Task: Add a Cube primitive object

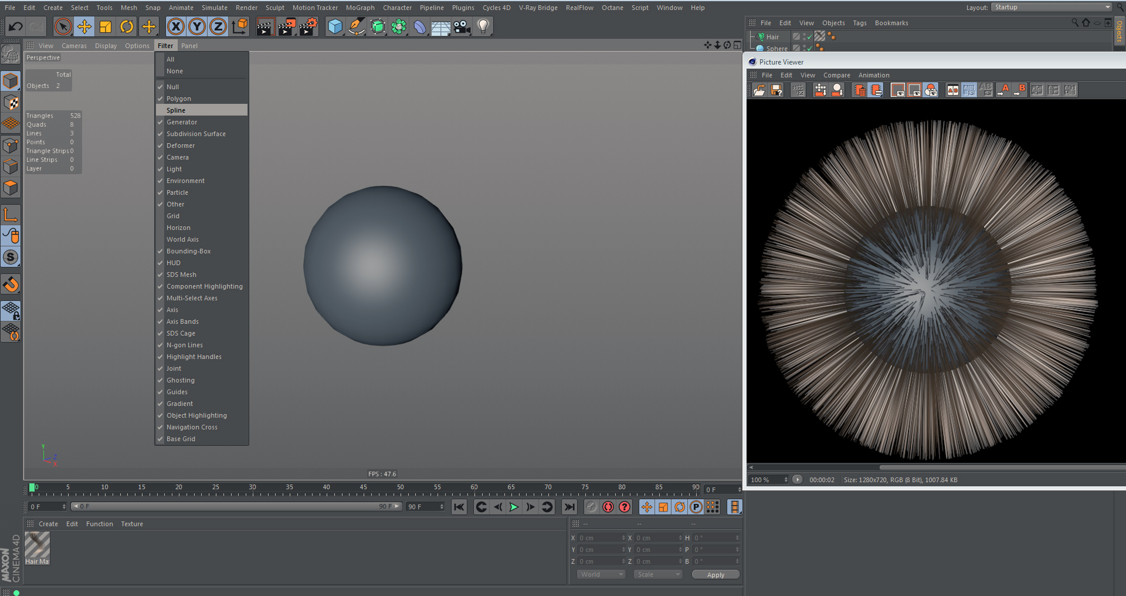Action: [x=335, y=27]
